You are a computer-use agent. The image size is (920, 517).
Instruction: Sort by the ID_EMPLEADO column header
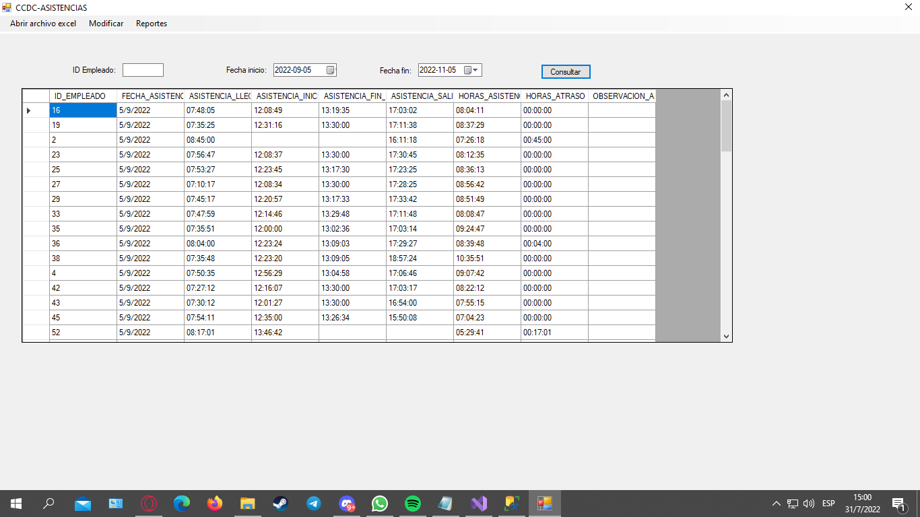point(83,96)
